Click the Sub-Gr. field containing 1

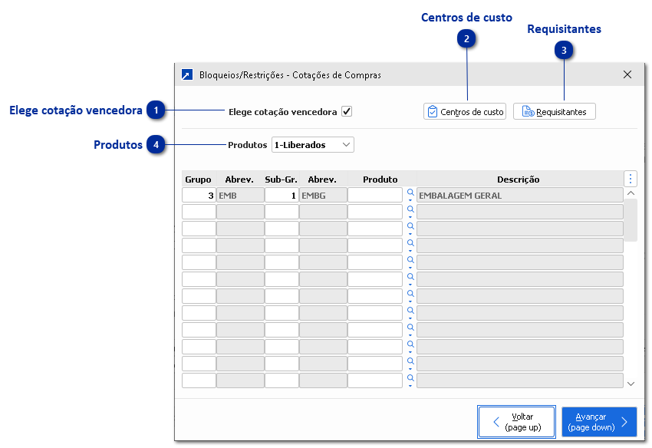click(x=282, y=196)
